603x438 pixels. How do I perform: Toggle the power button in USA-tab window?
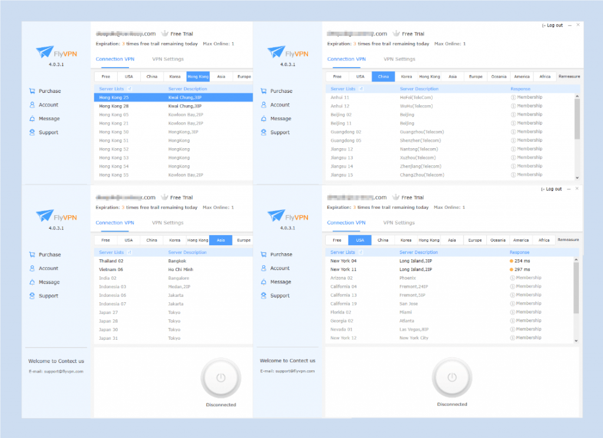coord(452,377)
